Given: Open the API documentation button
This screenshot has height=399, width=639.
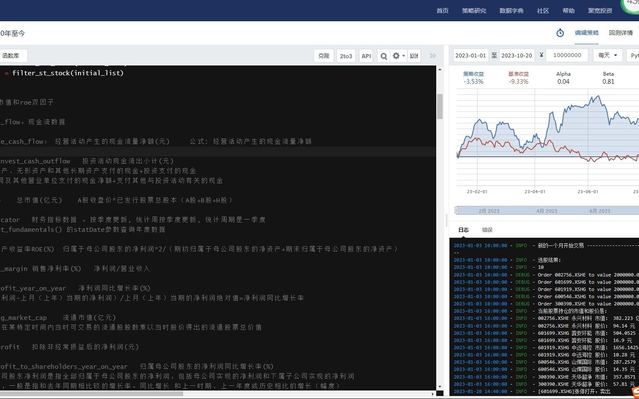Looking at the screenshot, I should [366, 56].
